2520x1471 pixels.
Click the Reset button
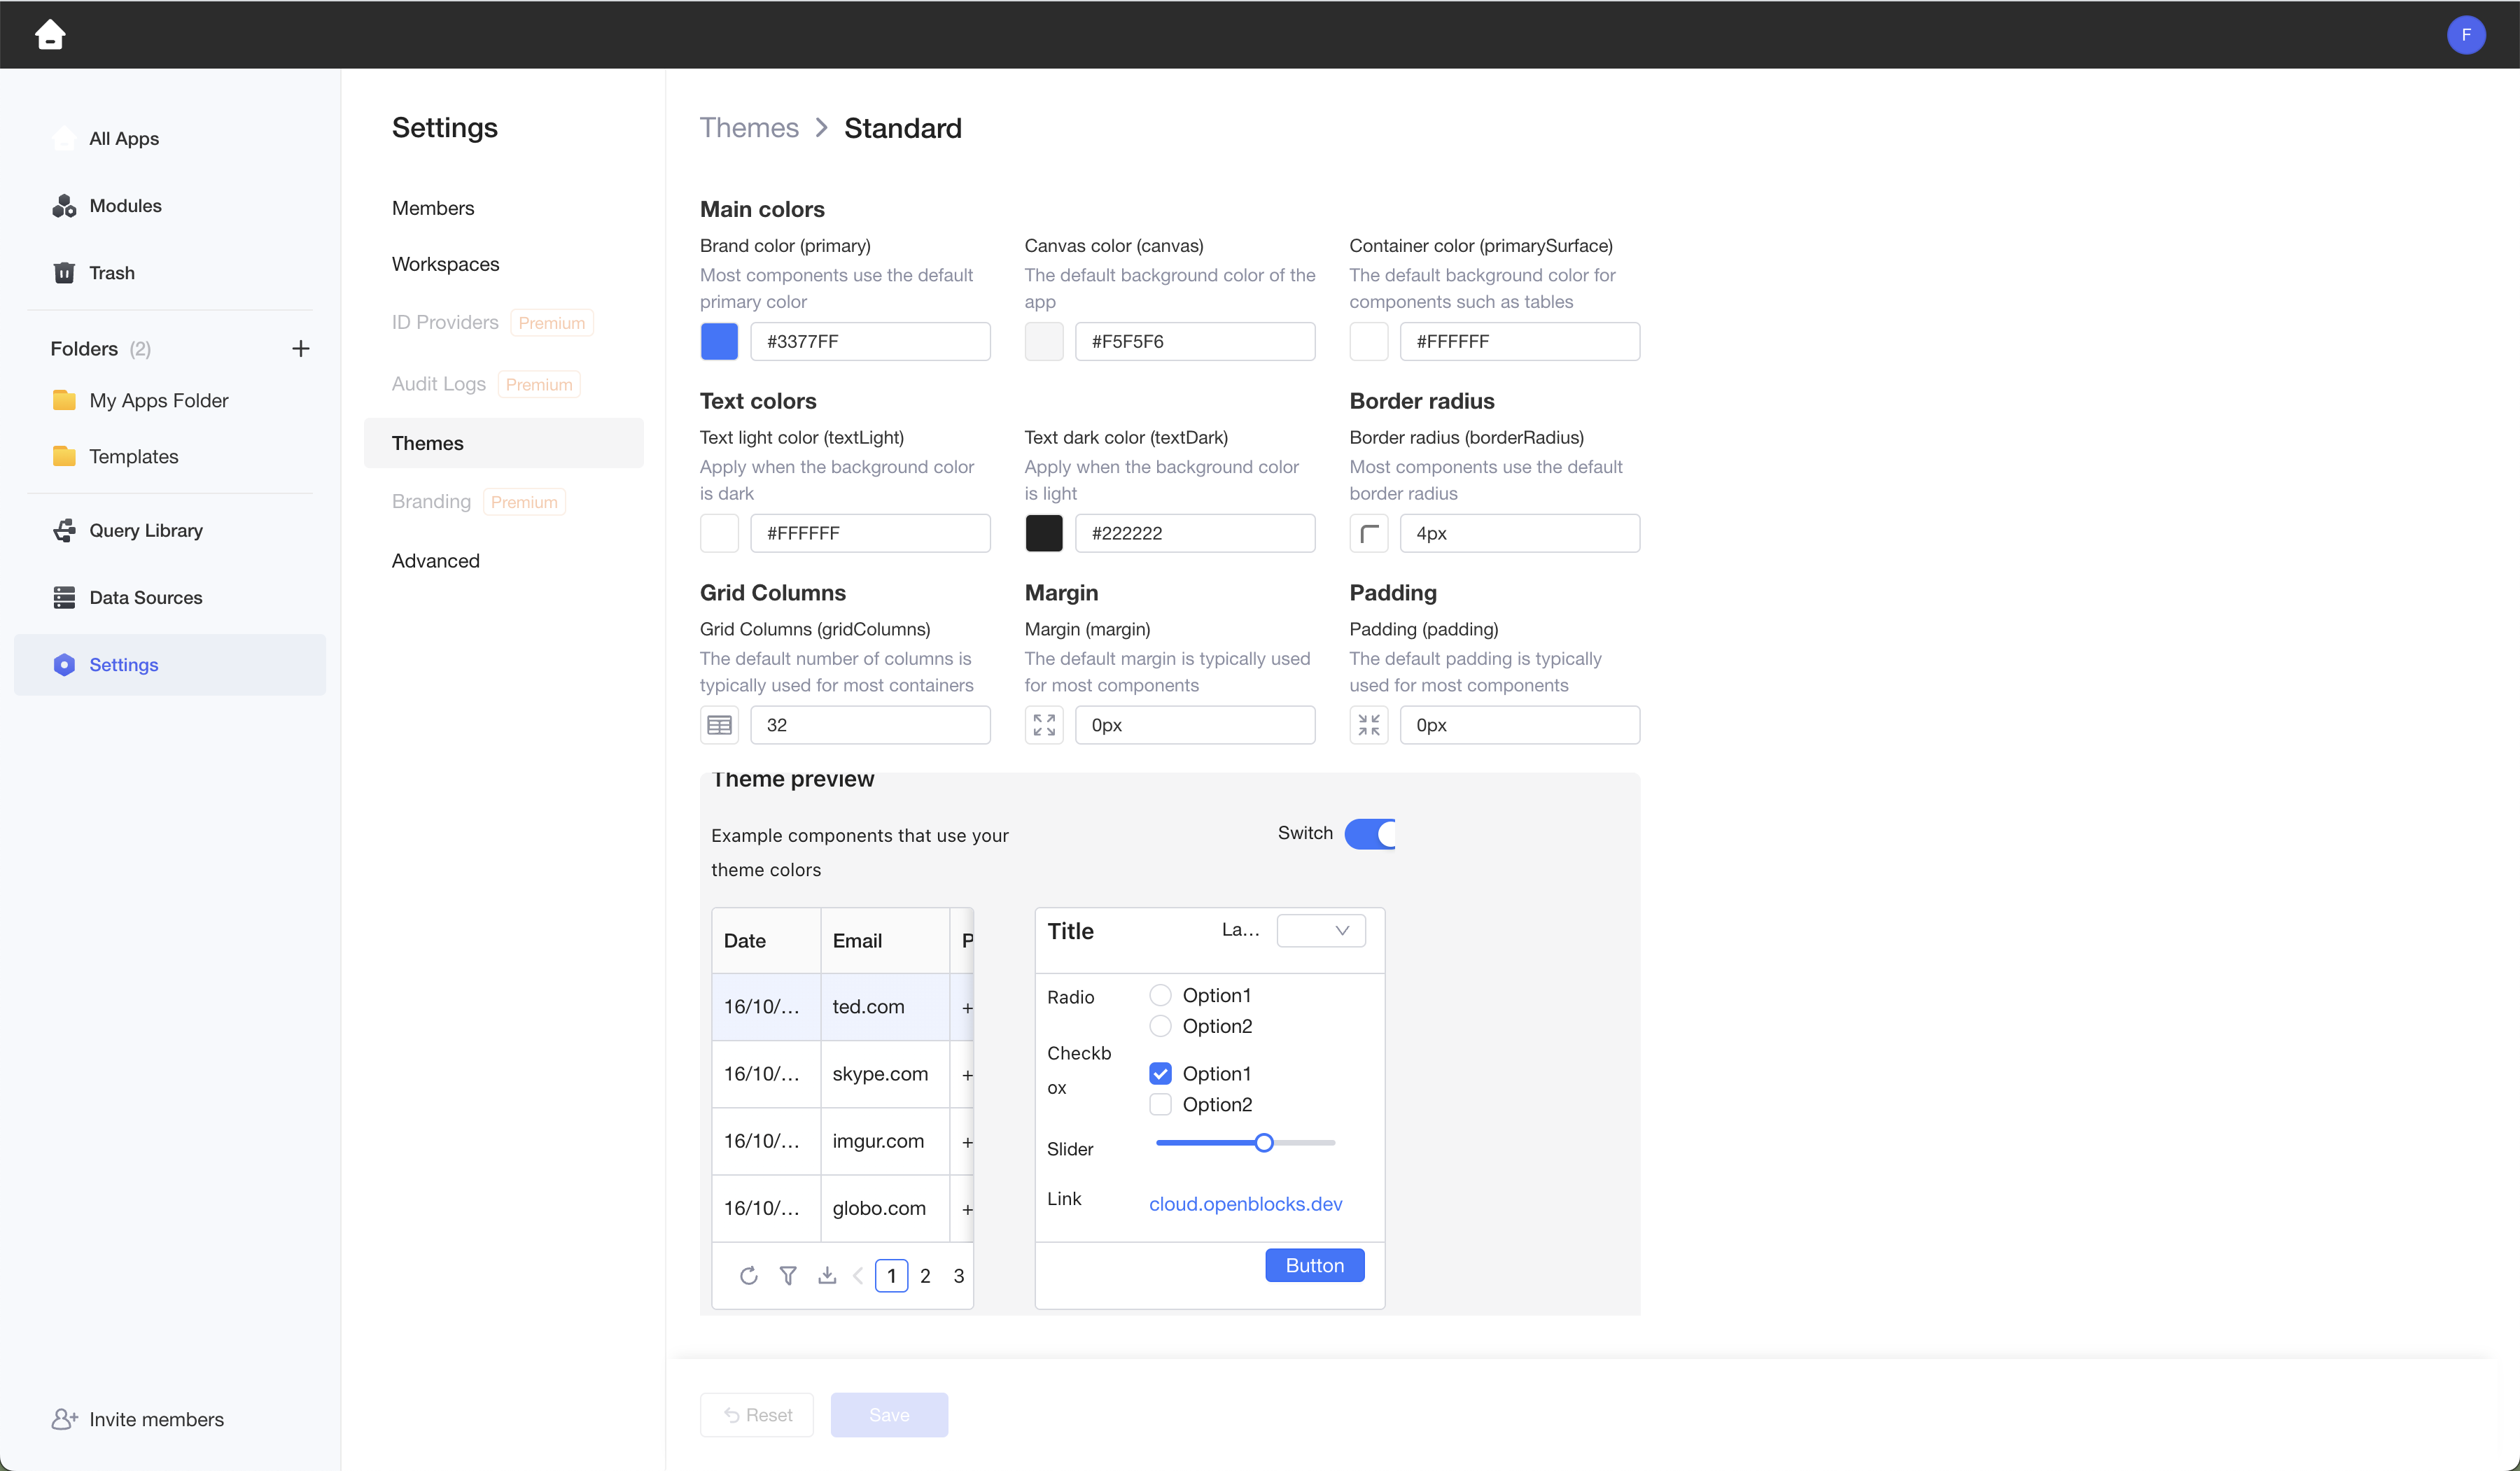pyautogui.click(x=757, y=1415)
